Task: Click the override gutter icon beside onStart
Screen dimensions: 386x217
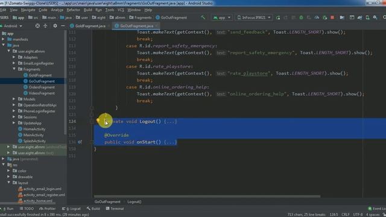Action: coord(80,142)
